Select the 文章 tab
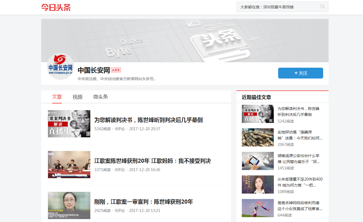 tap(57, 97)
